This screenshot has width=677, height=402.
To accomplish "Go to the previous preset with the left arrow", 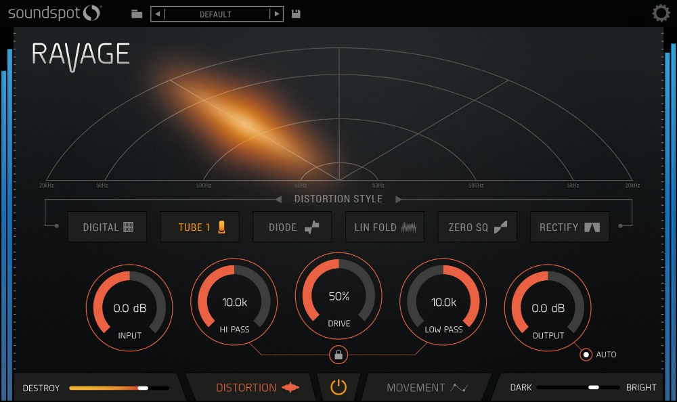I will pyautogui.click(x=158, y=14).
